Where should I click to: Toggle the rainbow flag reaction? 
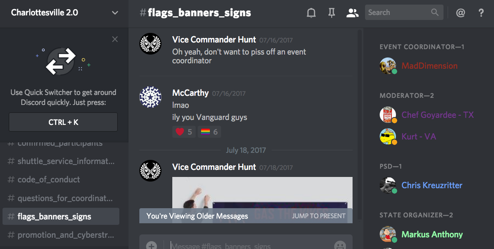click(209, 132)
